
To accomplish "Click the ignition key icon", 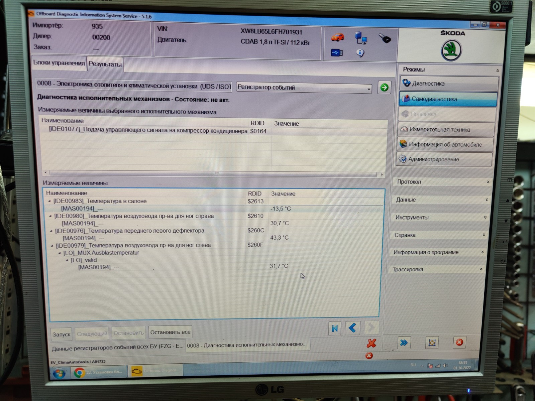I will pyautogui.click(x=385, y=38).
